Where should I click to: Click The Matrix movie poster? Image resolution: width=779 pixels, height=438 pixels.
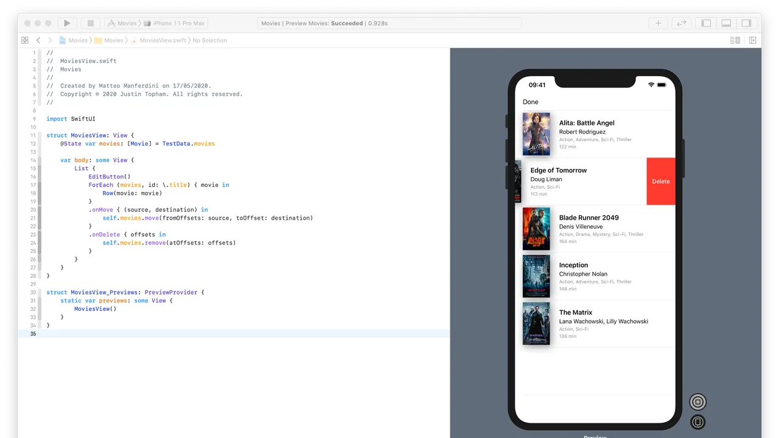[x=536, y=324]
